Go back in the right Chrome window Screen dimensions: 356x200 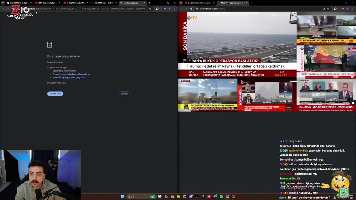point(181,9)
